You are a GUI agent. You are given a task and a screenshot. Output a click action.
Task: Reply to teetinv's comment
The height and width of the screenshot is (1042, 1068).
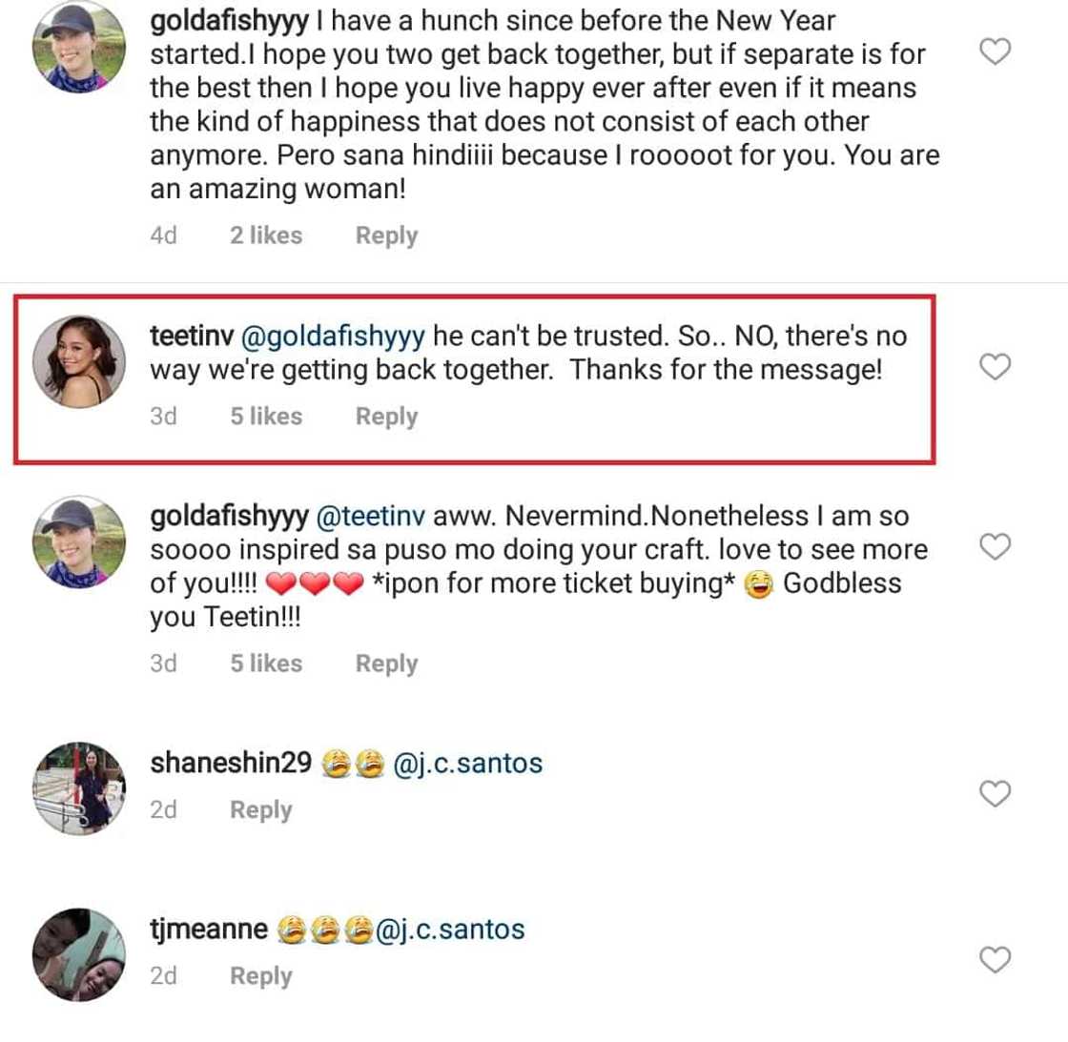click(386, 417)
